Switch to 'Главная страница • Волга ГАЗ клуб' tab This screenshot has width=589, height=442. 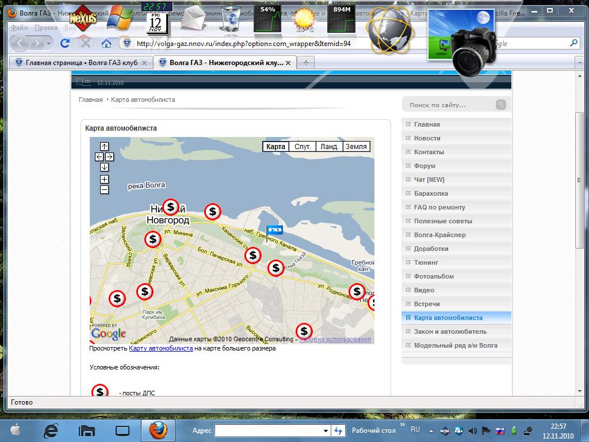[x=81, y=63]
